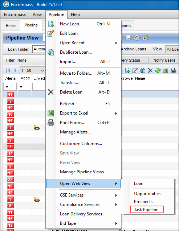Click the toolbar Edit Loan icon
Screen dimensions: 179x231
point(135,70)
